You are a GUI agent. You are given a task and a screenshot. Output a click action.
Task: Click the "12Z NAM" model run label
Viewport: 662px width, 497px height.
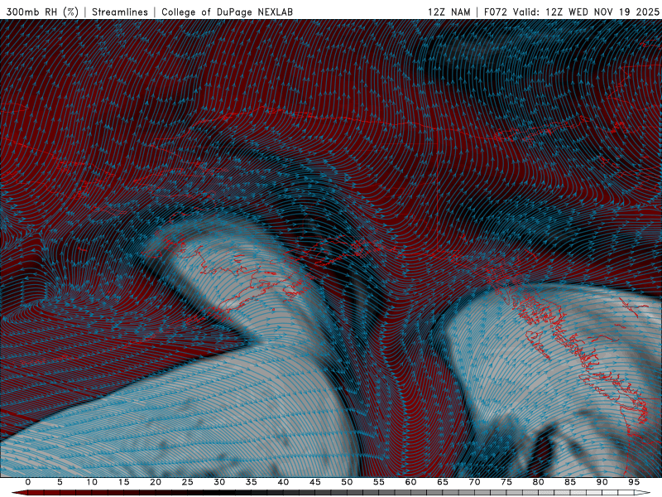449,12
